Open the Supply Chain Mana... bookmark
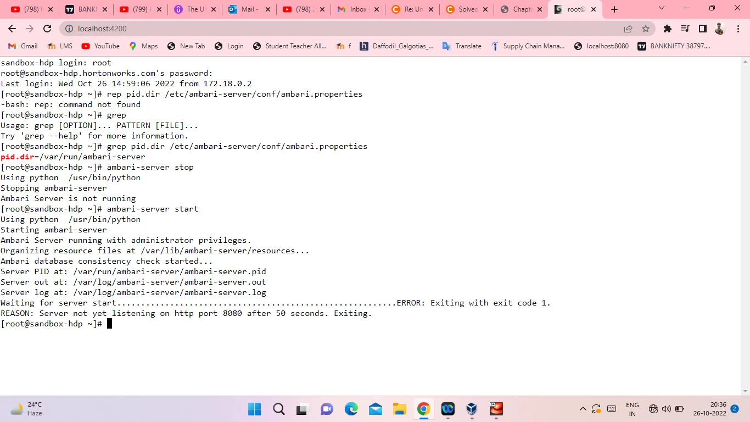This screenshot has width=750, height=422. click(x=528, y=46)
